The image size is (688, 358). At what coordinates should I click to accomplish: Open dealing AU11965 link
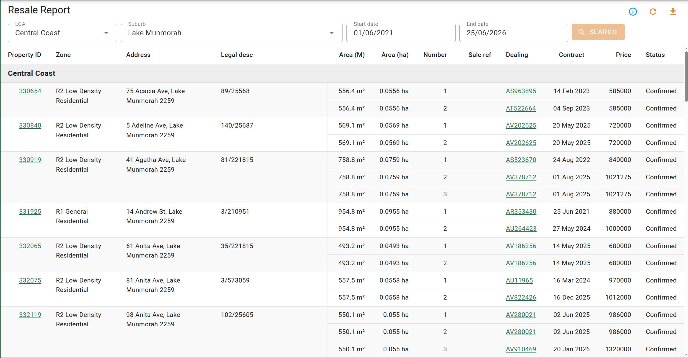point(519,280)
